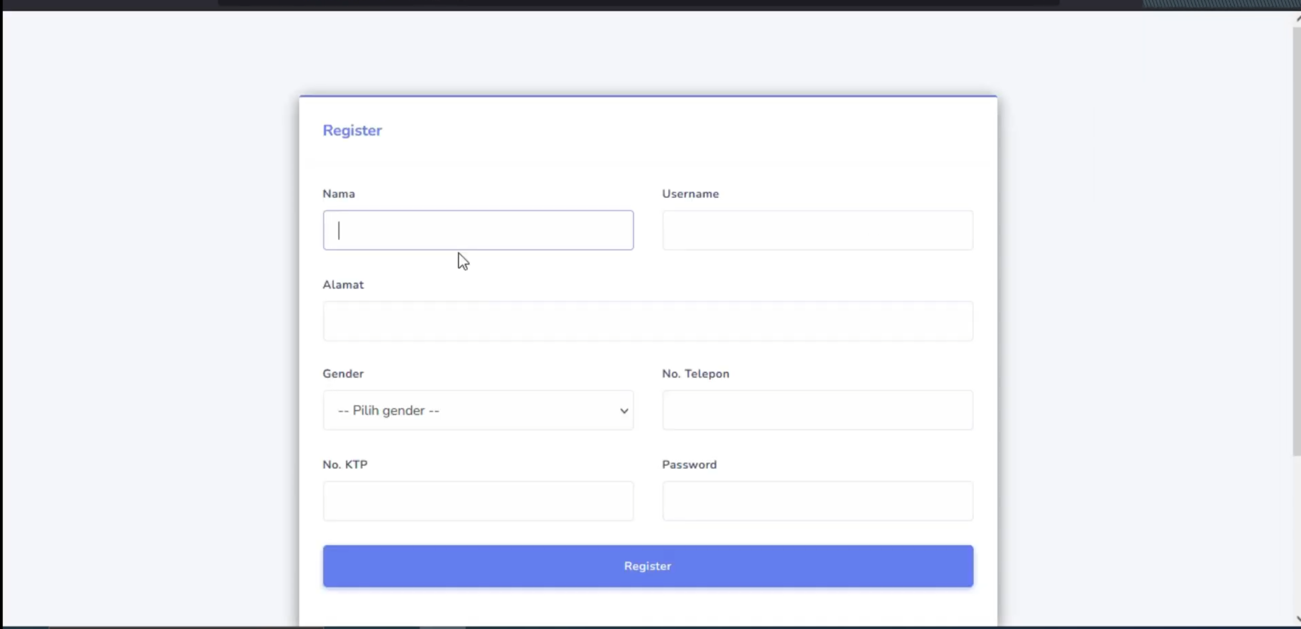Click the "Nama" label text
This screenshot has width=1301, height=629.
[338, 194]
